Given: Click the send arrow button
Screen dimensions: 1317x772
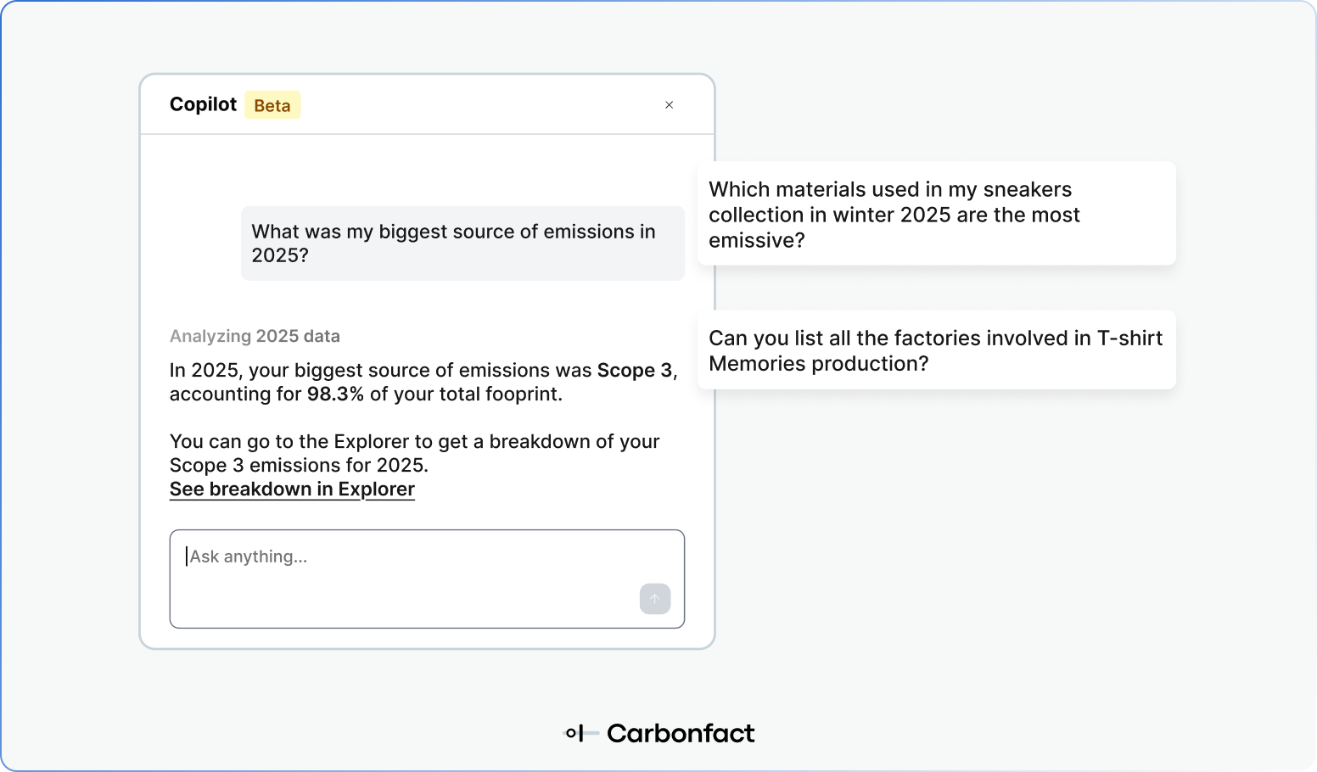Looking at the screenshot, I should click(x=655, y=598).
